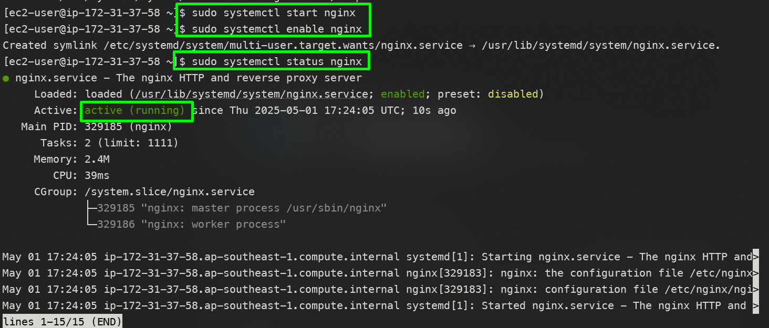Image resolution: width=769 pixels, height=328 pixels.
Task: Click the CPU 39ms value
Action: [97, 175]
